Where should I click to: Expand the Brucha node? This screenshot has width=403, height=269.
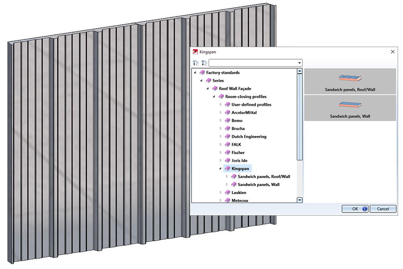[220, 129]
